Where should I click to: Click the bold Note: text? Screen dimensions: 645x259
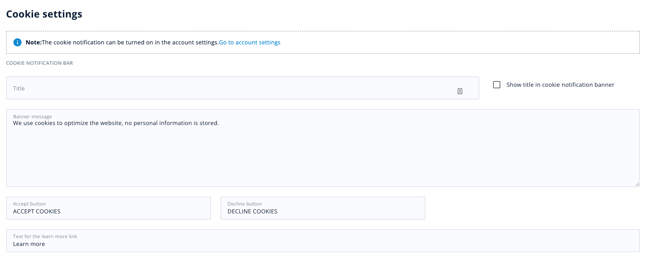point(33,42)
